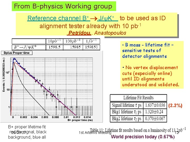Select the '10pb-1' column header
Image resolution: width=190 pixels, height=142 pixels.
pyautogui.click(x=54, y=41)
